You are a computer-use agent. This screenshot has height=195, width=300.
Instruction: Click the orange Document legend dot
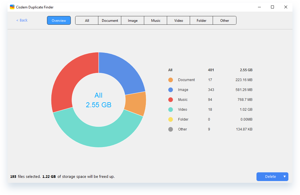click(x=171, y=80)
